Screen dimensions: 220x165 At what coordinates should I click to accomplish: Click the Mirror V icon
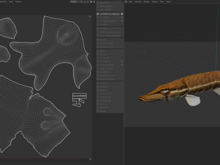point(98,55)
